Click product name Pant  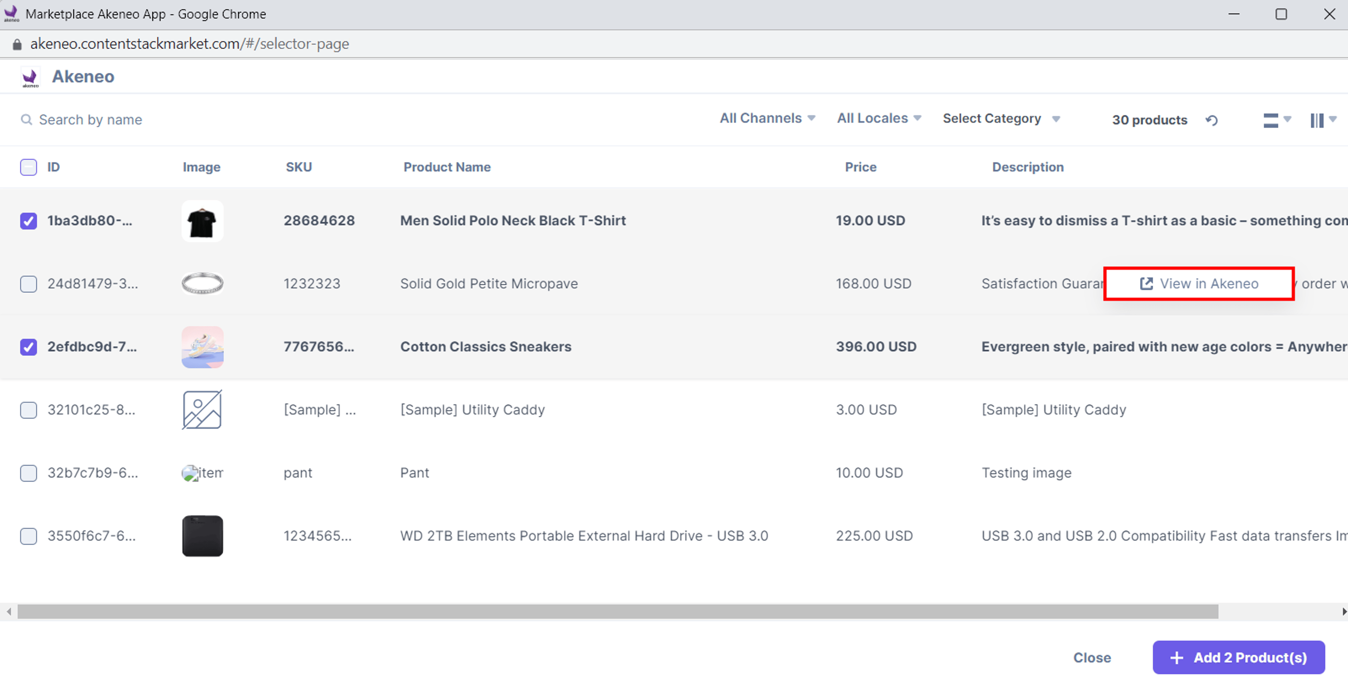point(415,473)
